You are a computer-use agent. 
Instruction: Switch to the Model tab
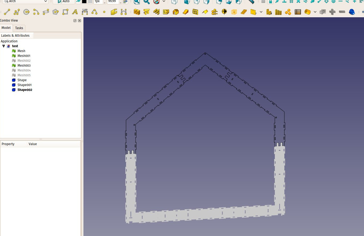pyautogui.click(x=6, y=28)
